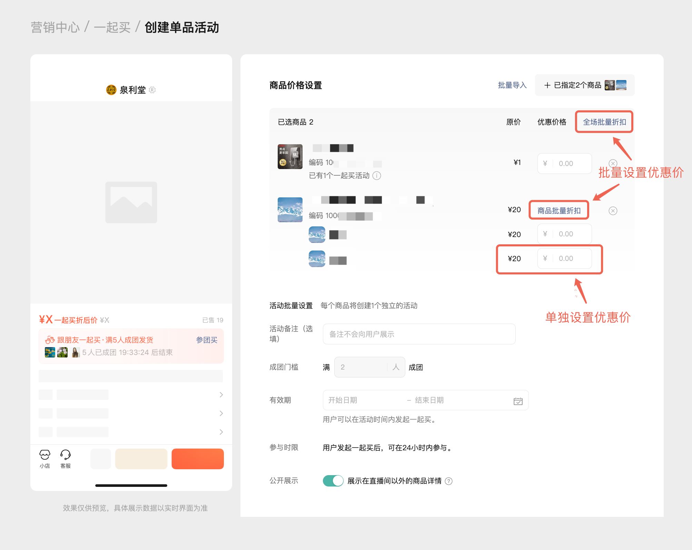Expand third placeholder row chevron in preview
This screenshot has height=550, width=692.
click(221, 432)
